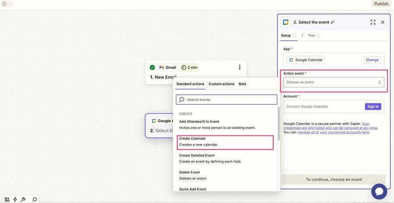Select the Beta tab

click(243, 84)
